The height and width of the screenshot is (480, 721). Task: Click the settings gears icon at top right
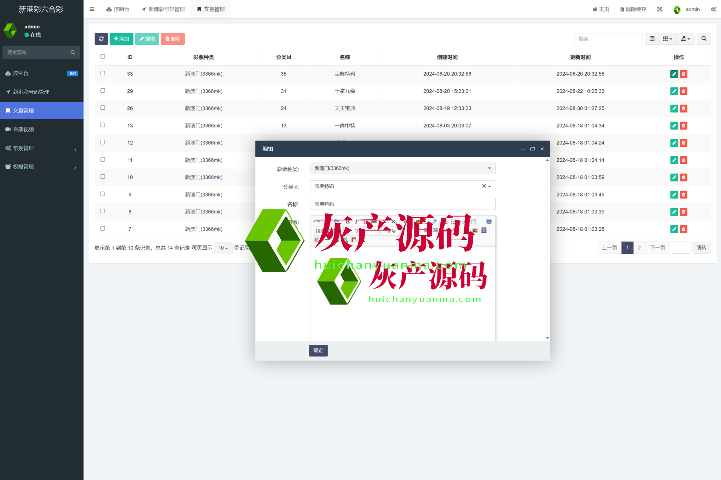pos(713,9)
